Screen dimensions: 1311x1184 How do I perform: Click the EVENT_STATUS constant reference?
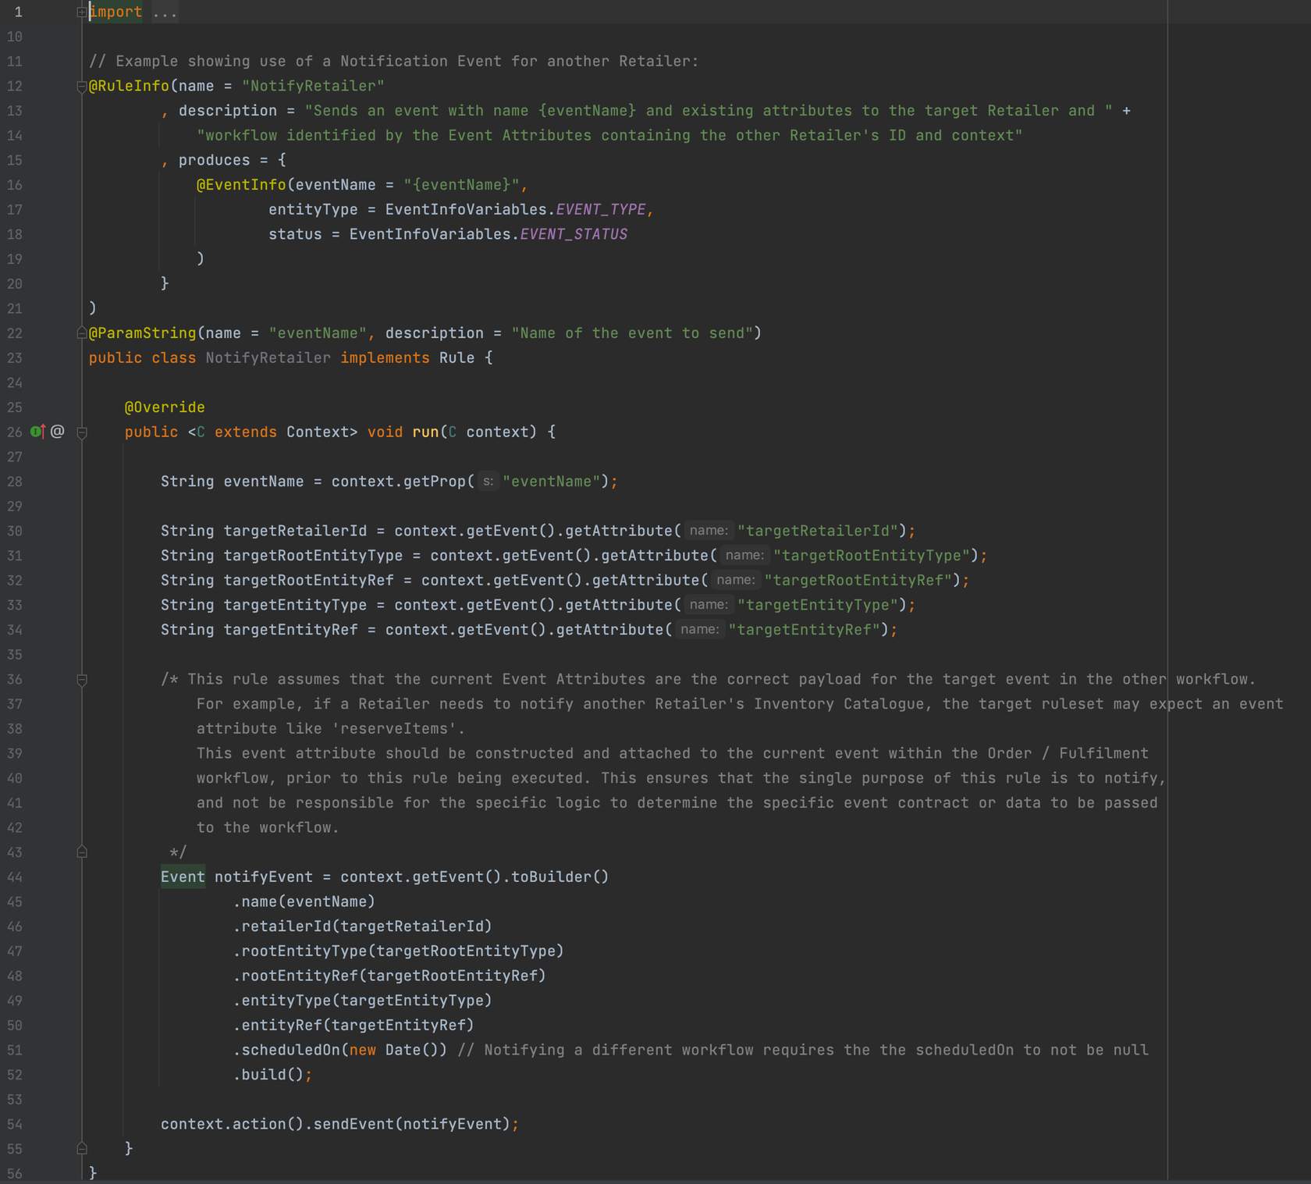574,234
